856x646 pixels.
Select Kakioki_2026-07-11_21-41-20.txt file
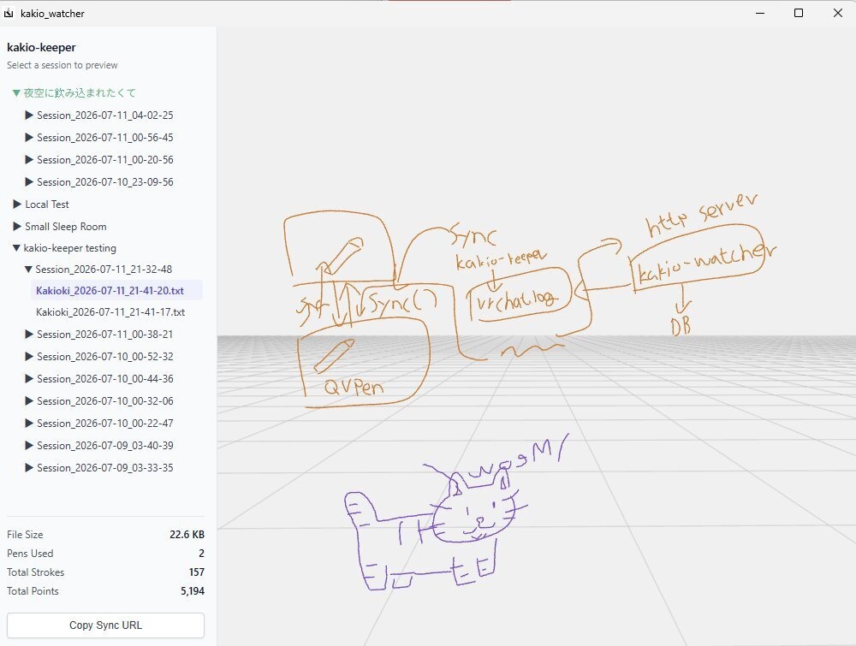pos(110,290)
